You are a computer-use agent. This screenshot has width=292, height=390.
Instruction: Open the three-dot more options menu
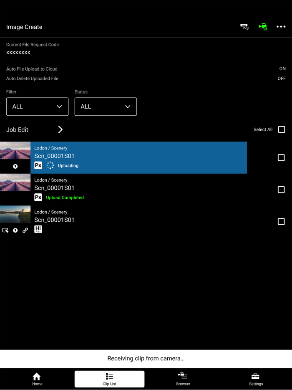[x=281, y=27]
